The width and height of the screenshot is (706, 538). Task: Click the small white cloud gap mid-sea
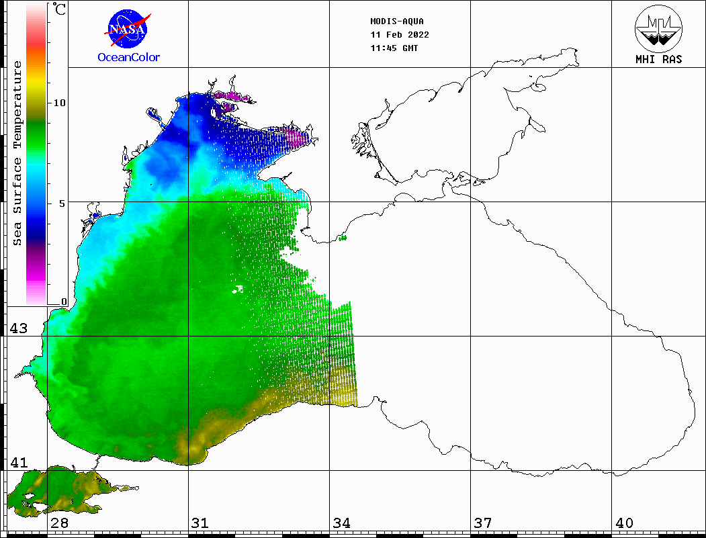237,289
